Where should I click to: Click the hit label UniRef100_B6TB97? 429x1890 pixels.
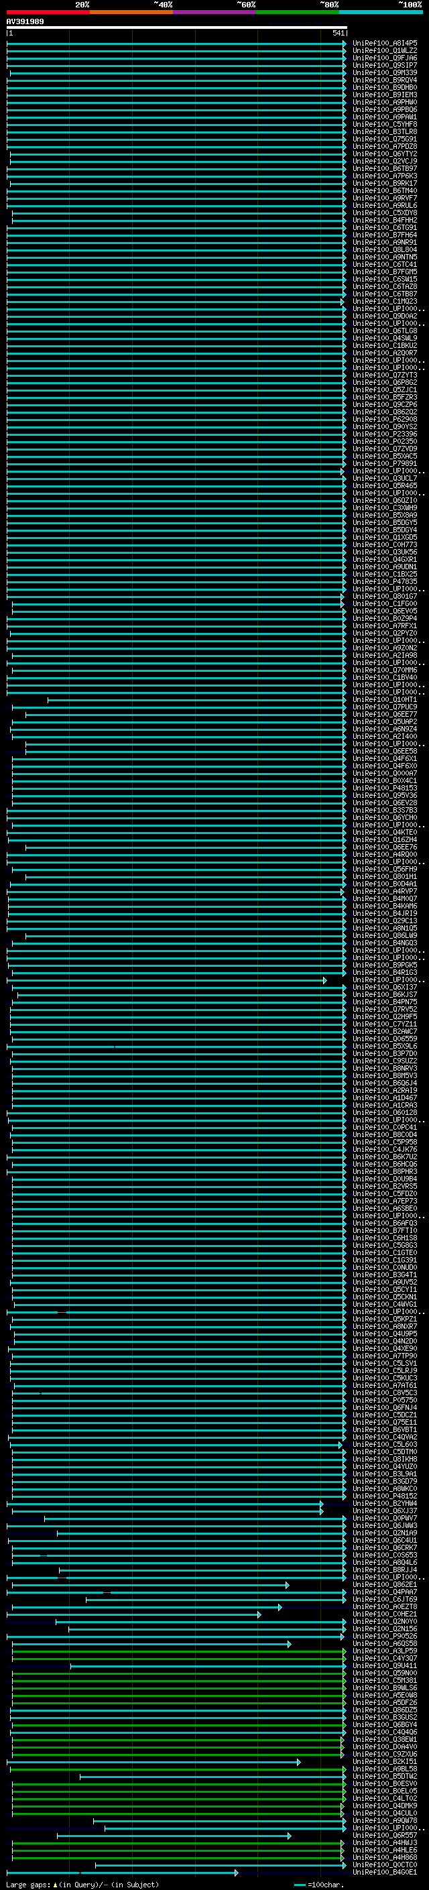[x=385, y=169]
